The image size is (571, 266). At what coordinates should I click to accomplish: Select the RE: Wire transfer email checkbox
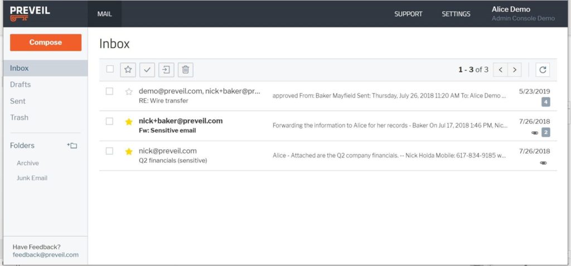tap(109, 91)
